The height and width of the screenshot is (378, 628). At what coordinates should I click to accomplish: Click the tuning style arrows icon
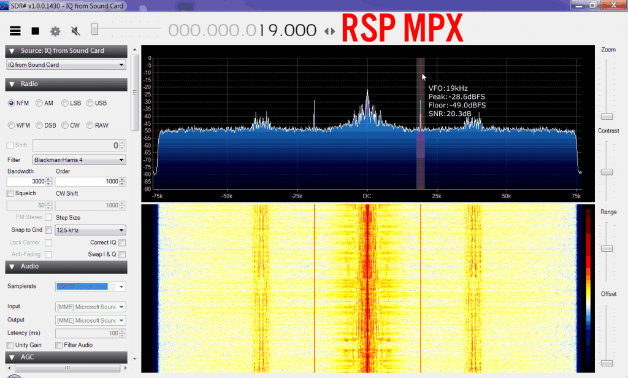tap(330, 31)
